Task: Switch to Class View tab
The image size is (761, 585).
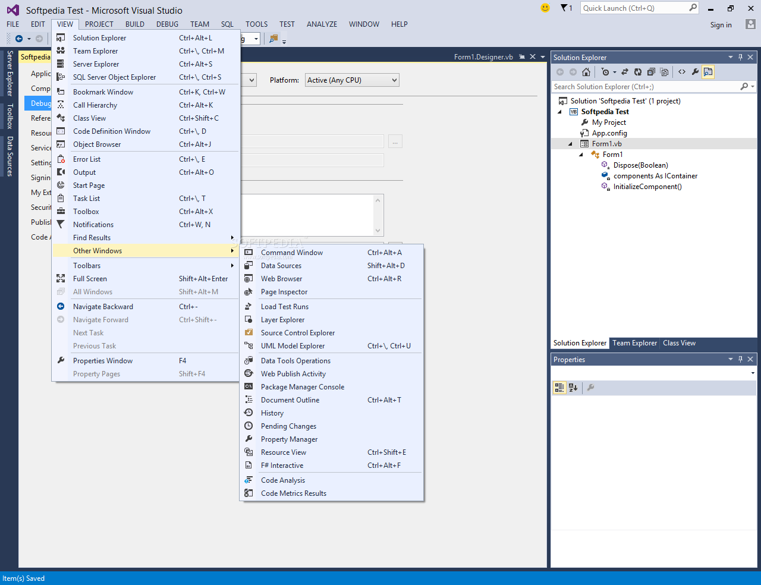Action: 679,343
